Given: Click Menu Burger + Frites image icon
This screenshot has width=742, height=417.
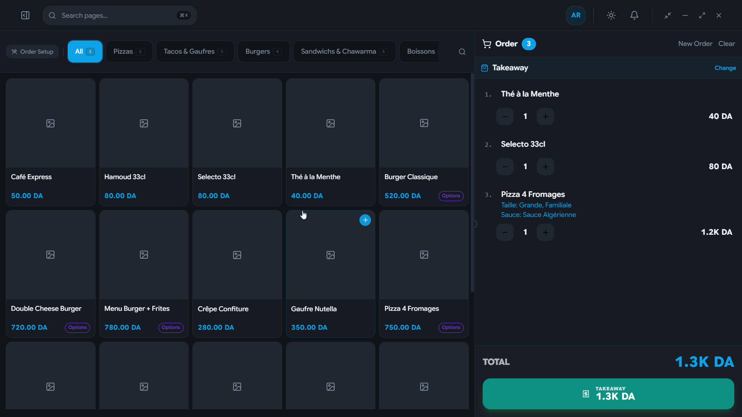Looking at the screenshot, I should (x=144, y=255).
